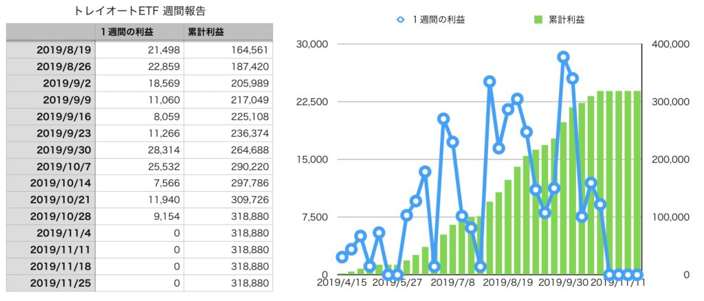This screenshot has width=704, height=301.
Task: Click the 318,880 cell in row 2019/10/28
Action: coord(228,216)
